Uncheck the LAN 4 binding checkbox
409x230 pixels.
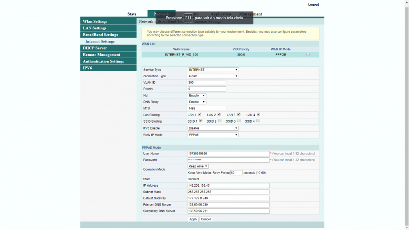point(258,114)
